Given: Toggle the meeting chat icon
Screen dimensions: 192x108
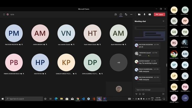Looking at the screenshot, I should point(121,14).
